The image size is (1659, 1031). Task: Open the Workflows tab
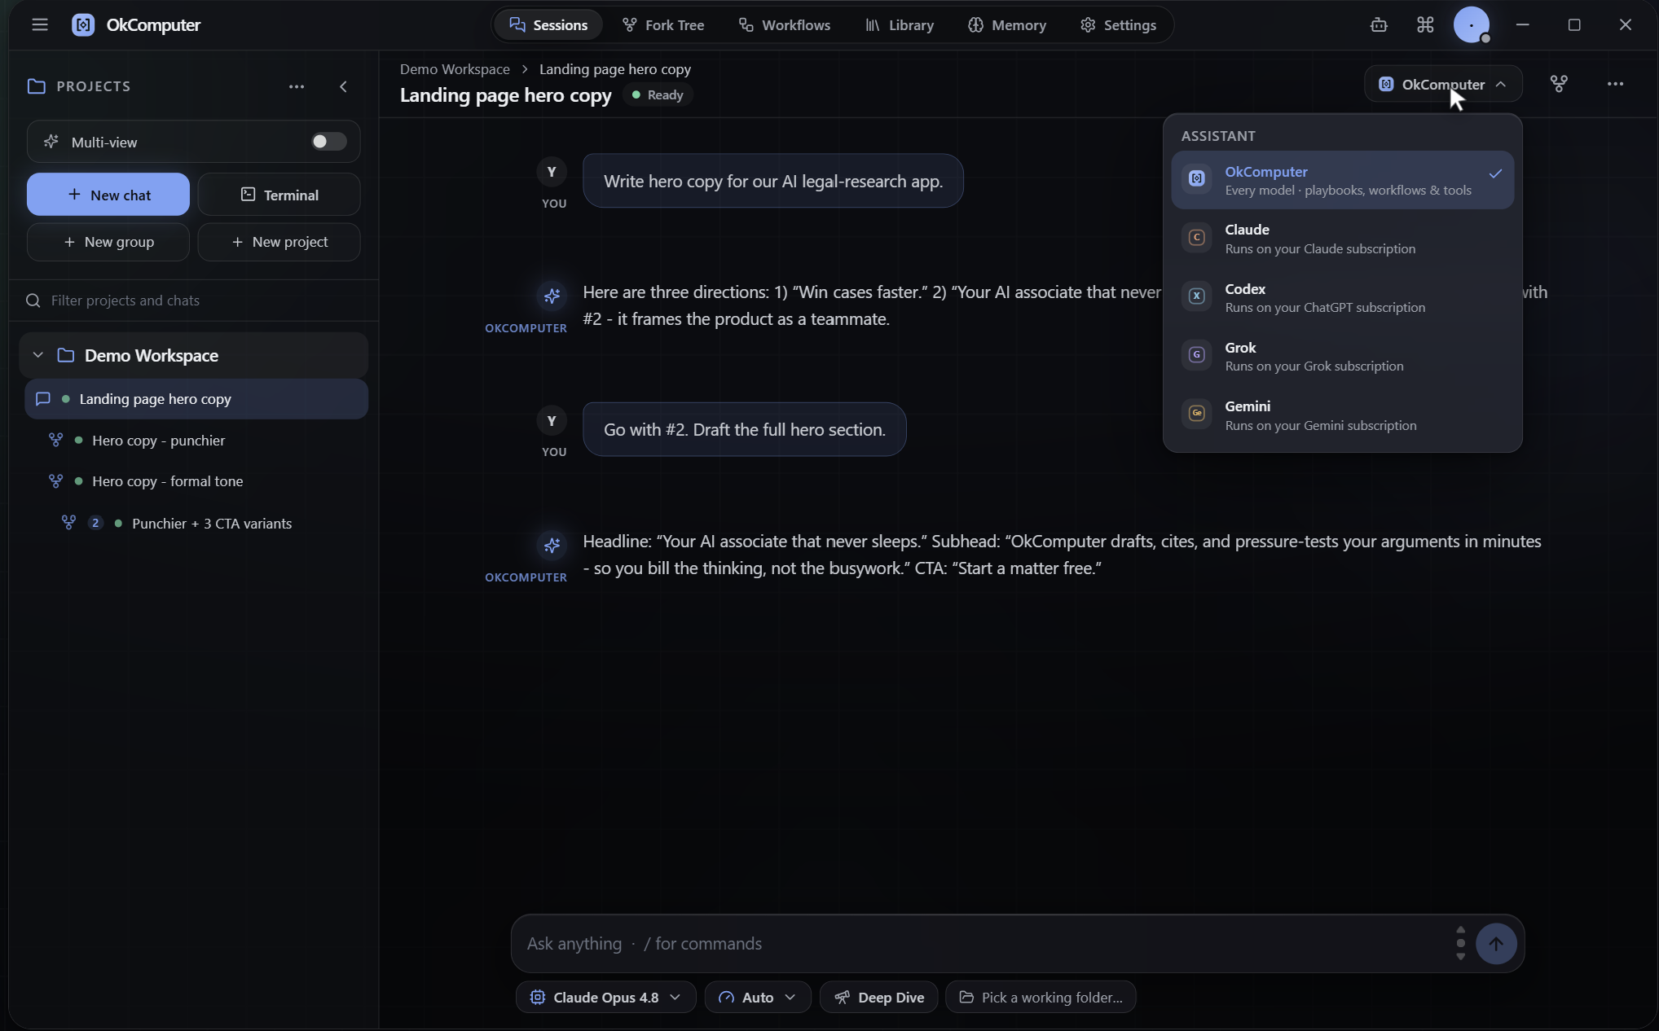pyautogui.click(x=785, y=24)
